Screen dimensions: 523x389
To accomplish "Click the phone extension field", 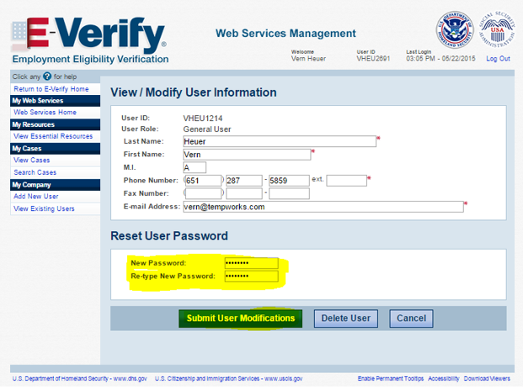I will point(346,181).
